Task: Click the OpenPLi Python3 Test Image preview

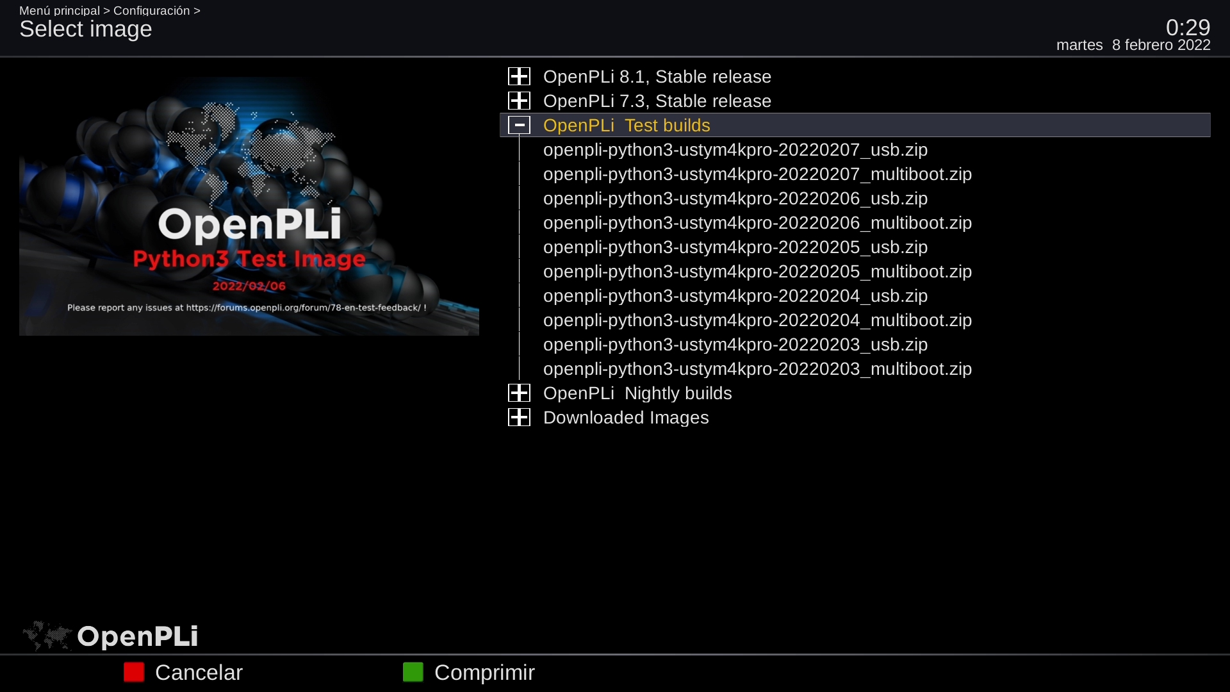Action: (x=249, y=206)
